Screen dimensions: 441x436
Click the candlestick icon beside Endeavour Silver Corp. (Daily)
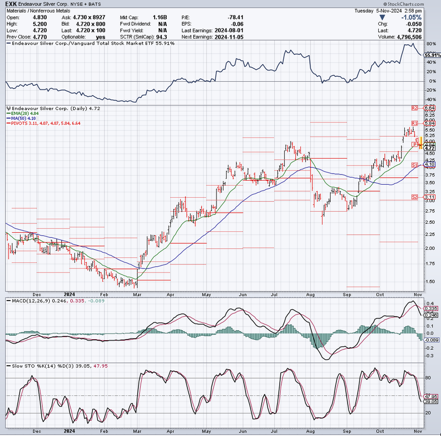click(x=9, y=108)
